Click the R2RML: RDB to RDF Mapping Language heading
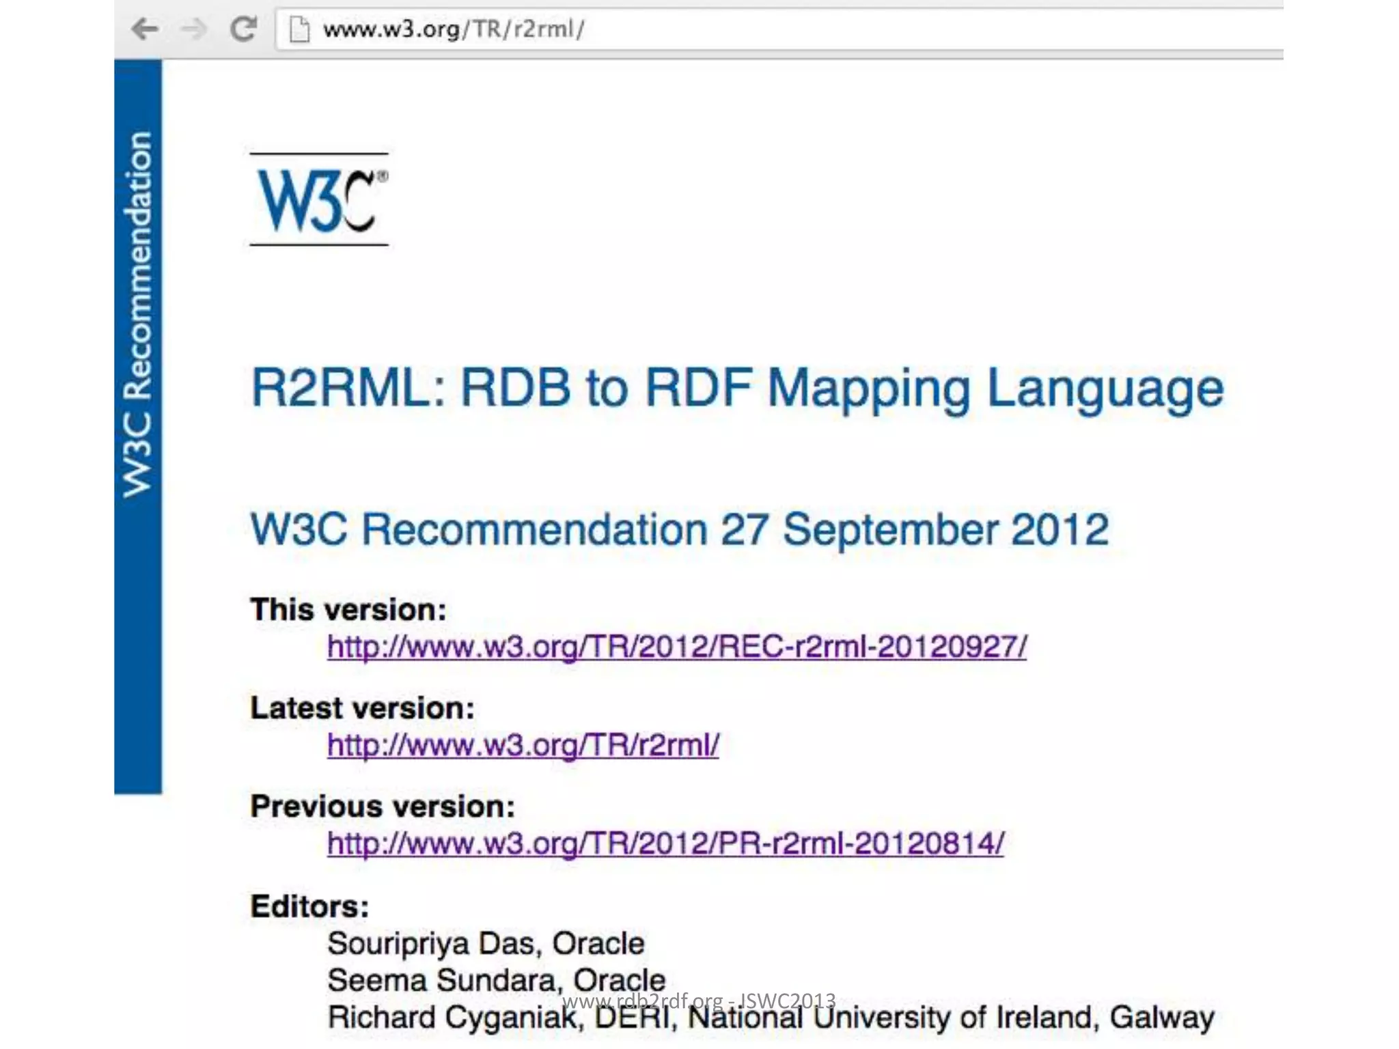 click(x=737, y=389)
